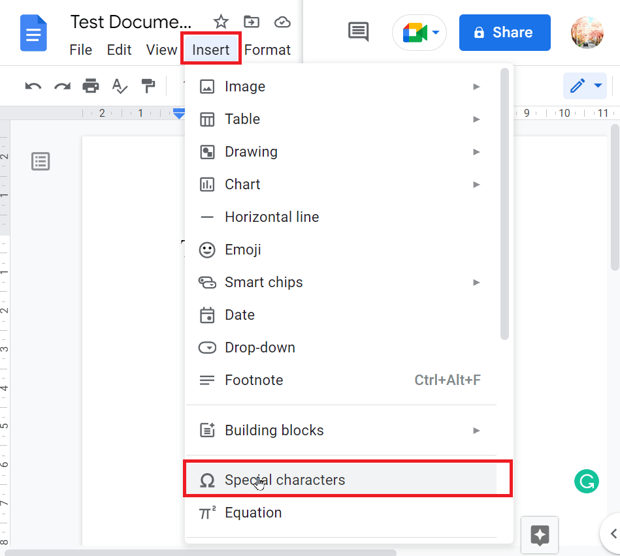Click the Drawing icon in menu
This screenshot has width=620, height=556.
coord(207,152)
